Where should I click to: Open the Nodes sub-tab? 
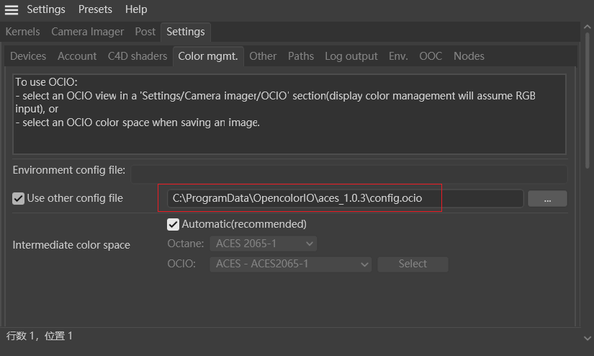tap(469, 56)
